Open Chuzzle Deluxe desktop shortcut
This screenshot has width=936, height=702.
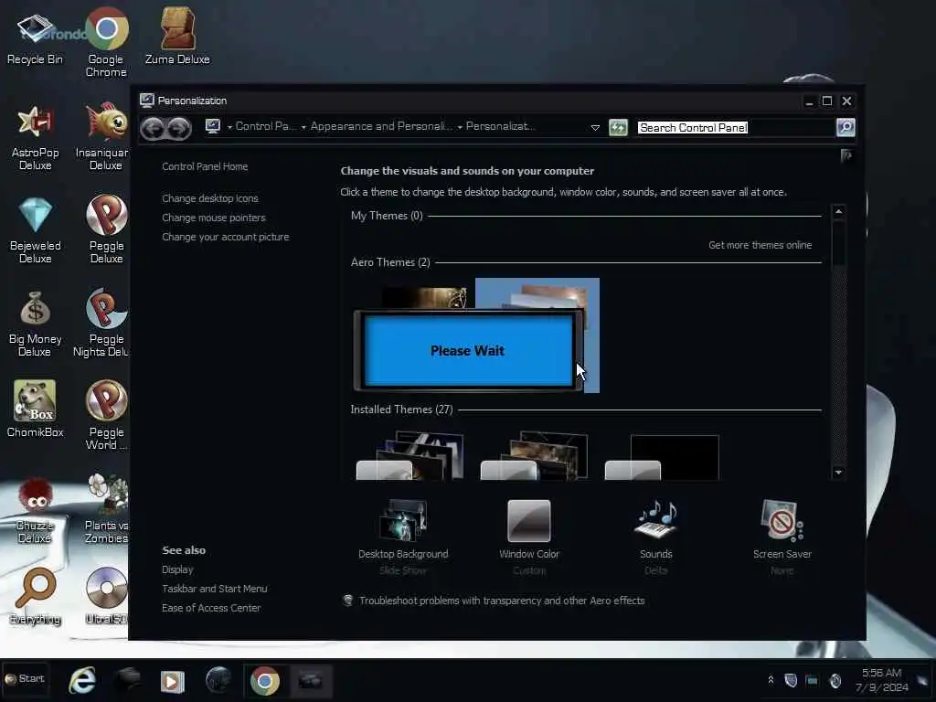click(x=35, y=511)
